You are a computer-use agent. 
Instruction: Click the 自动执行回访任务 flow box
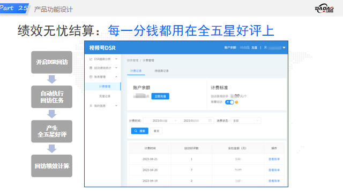click(51, 97)
